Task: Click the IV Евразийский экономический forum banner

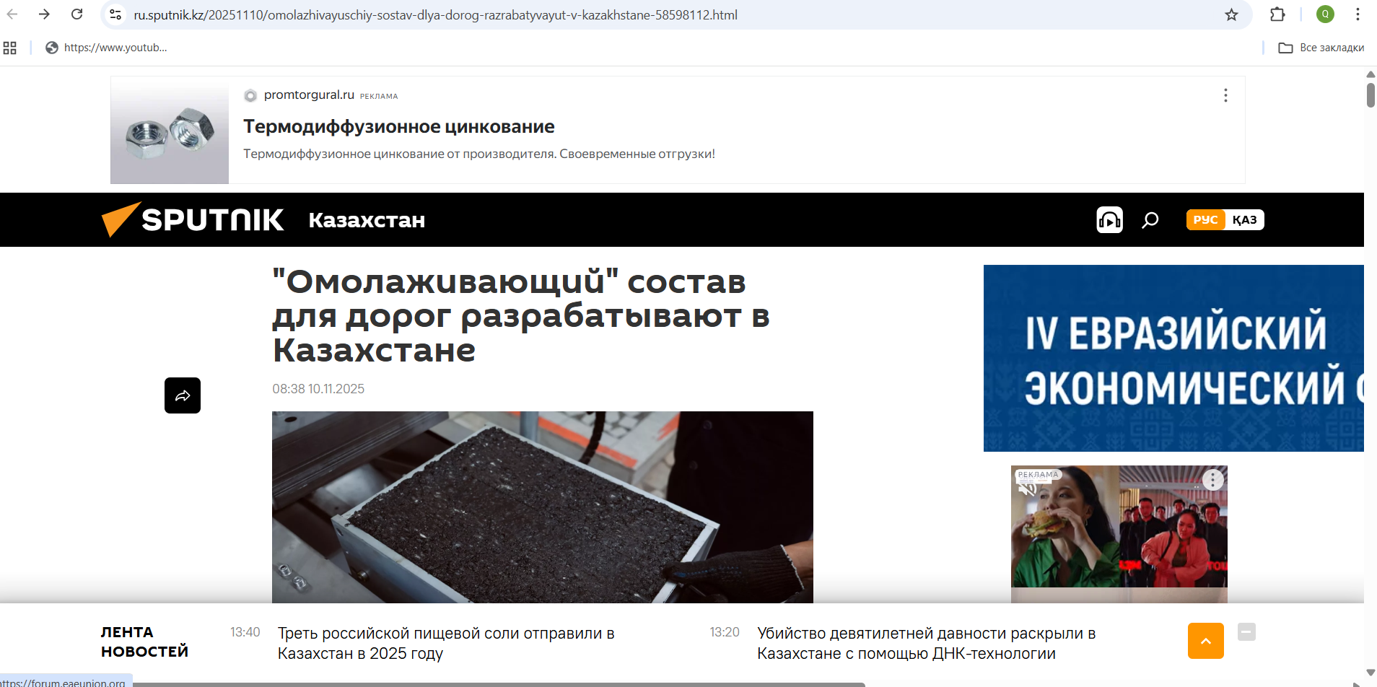Action: [x=1173, y=358]
